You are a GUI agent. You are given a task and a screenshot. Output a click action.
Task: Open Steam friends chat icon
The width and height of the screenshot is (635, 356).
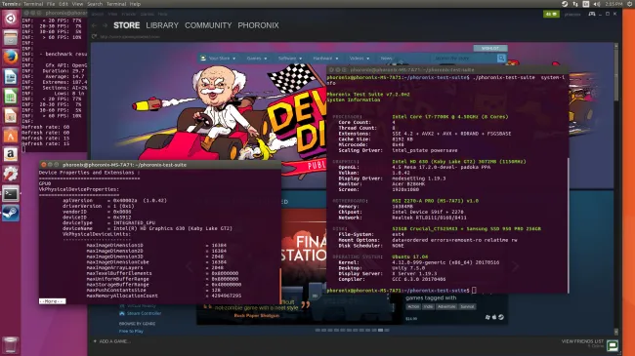point(613,345)
